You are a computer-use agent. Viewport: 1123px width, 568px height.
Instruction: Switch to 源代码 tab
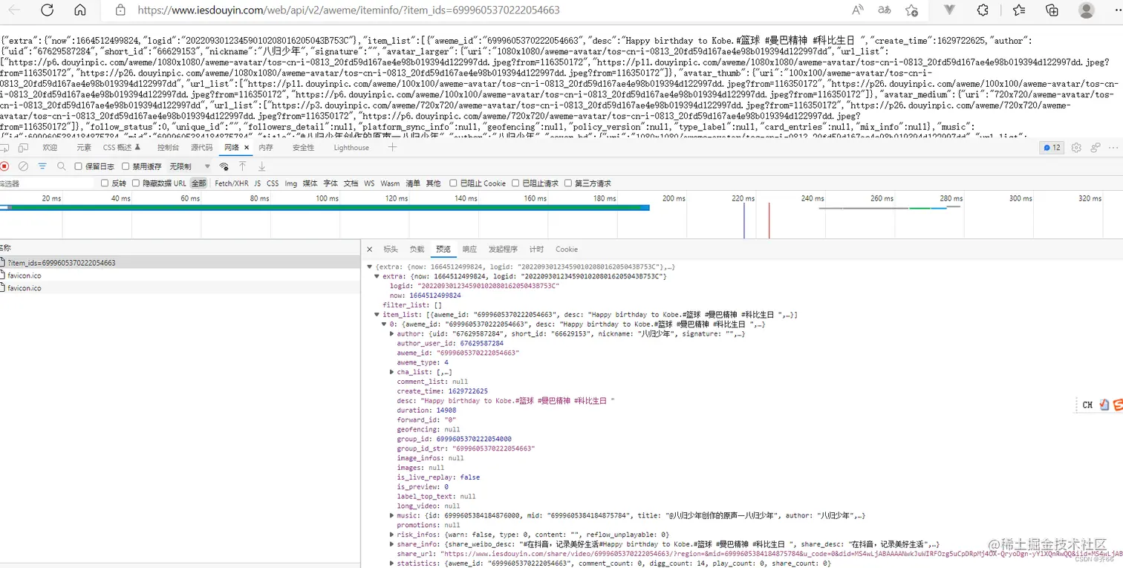pyautogui.click(x=201, y=148)
